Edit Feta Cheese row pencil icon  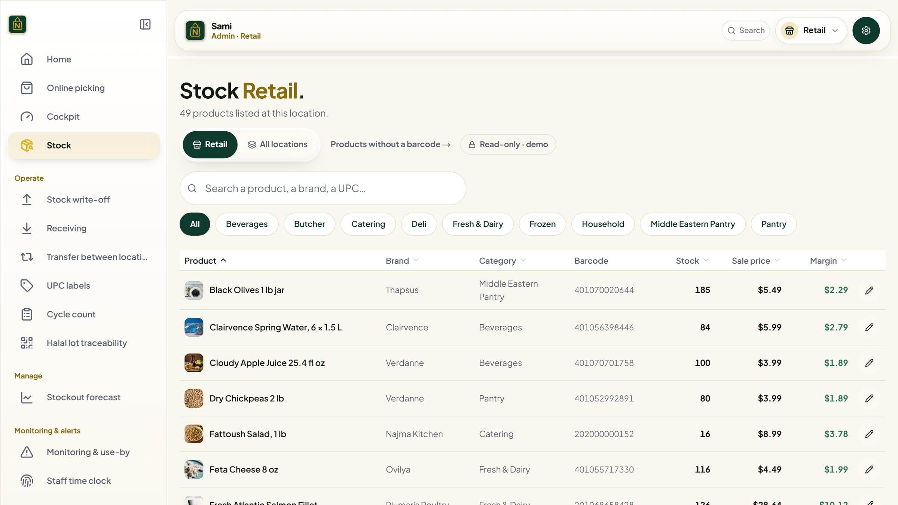869,469
